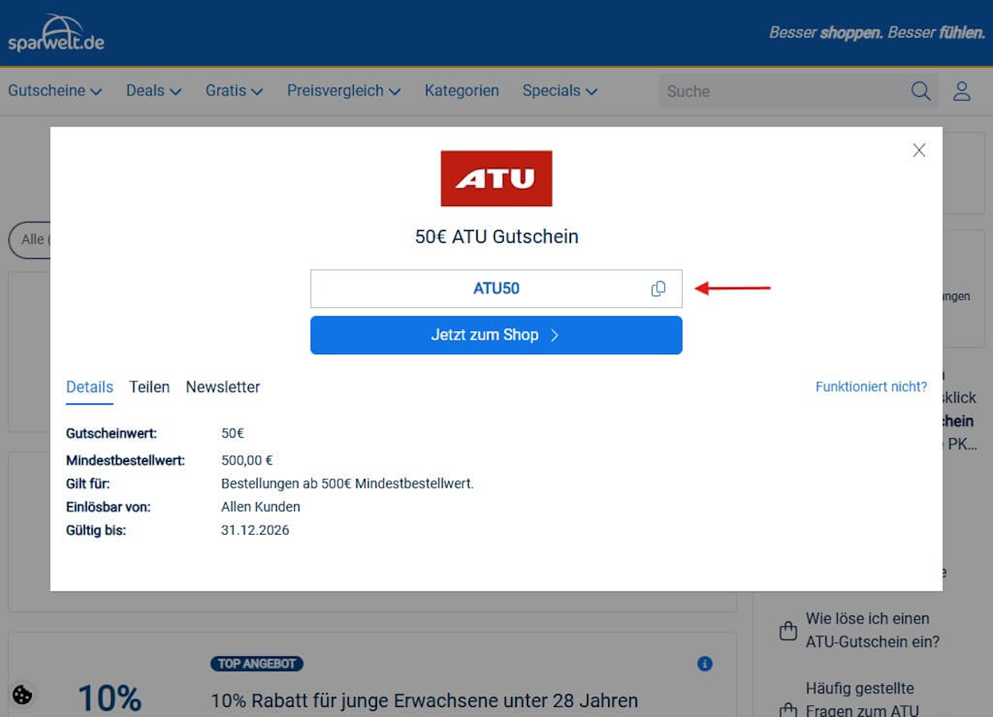The width and height of the screenshot is (993, 717).
Task: Open cookie settings icon
Action: coord(22,695)
